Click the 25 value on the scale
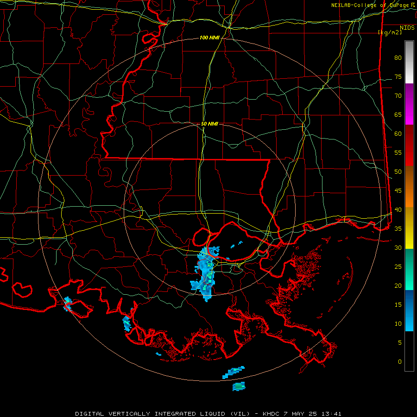 (398, 267)
